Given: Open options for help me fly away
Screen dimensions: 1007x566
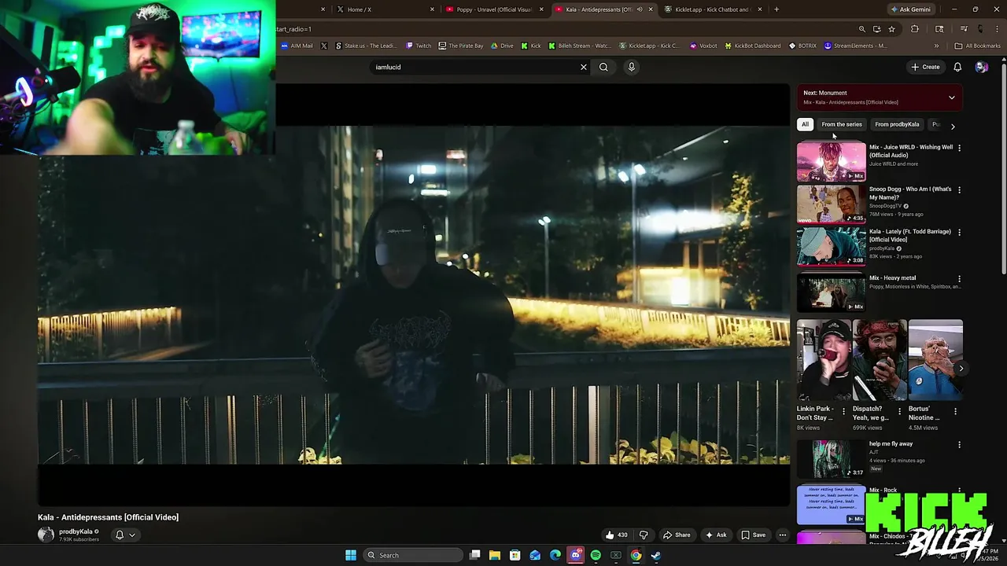Looking at the screenshot, I should pos(959,445).
